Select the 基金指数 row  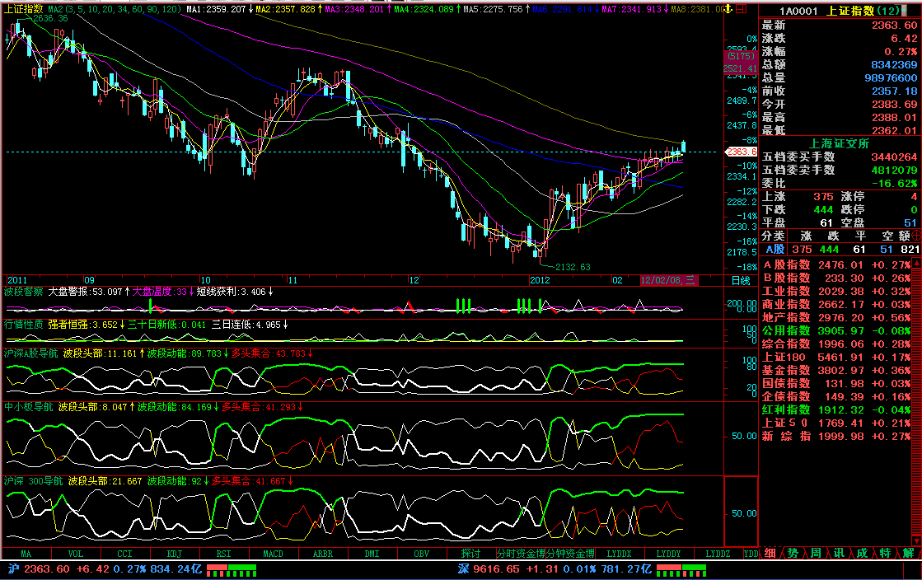click(x=835, y=370)
